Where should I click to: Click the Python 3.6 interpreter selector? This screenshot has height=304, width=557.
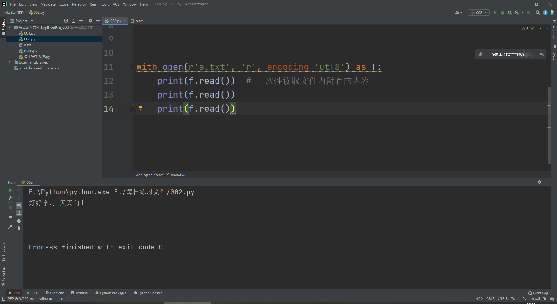coord(531,299)
